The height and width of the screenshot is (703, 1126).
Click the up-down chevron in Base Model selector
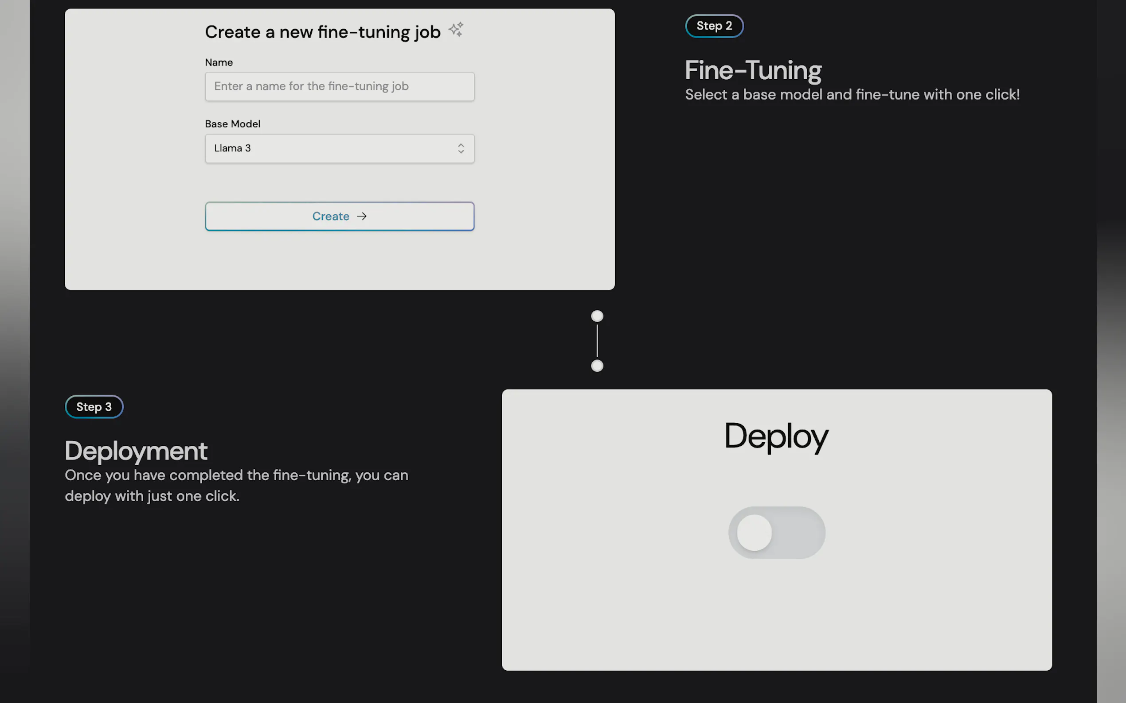[460, 148]
